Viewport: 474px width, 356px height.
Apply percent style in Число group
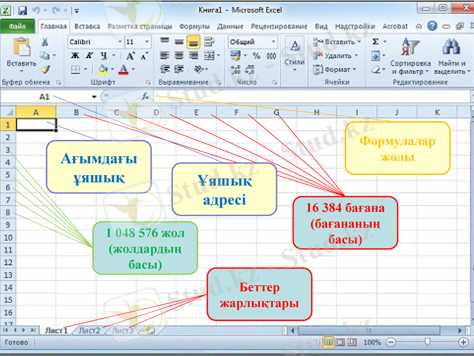coord(257,54)
